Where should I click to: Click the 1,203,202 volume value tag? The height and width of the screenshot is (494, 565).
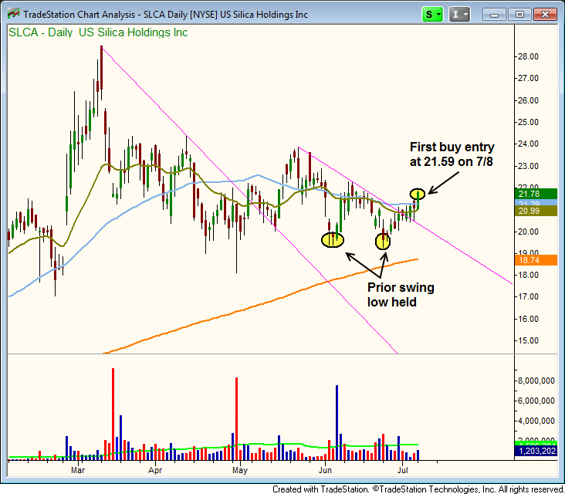(x=536, y=451)
